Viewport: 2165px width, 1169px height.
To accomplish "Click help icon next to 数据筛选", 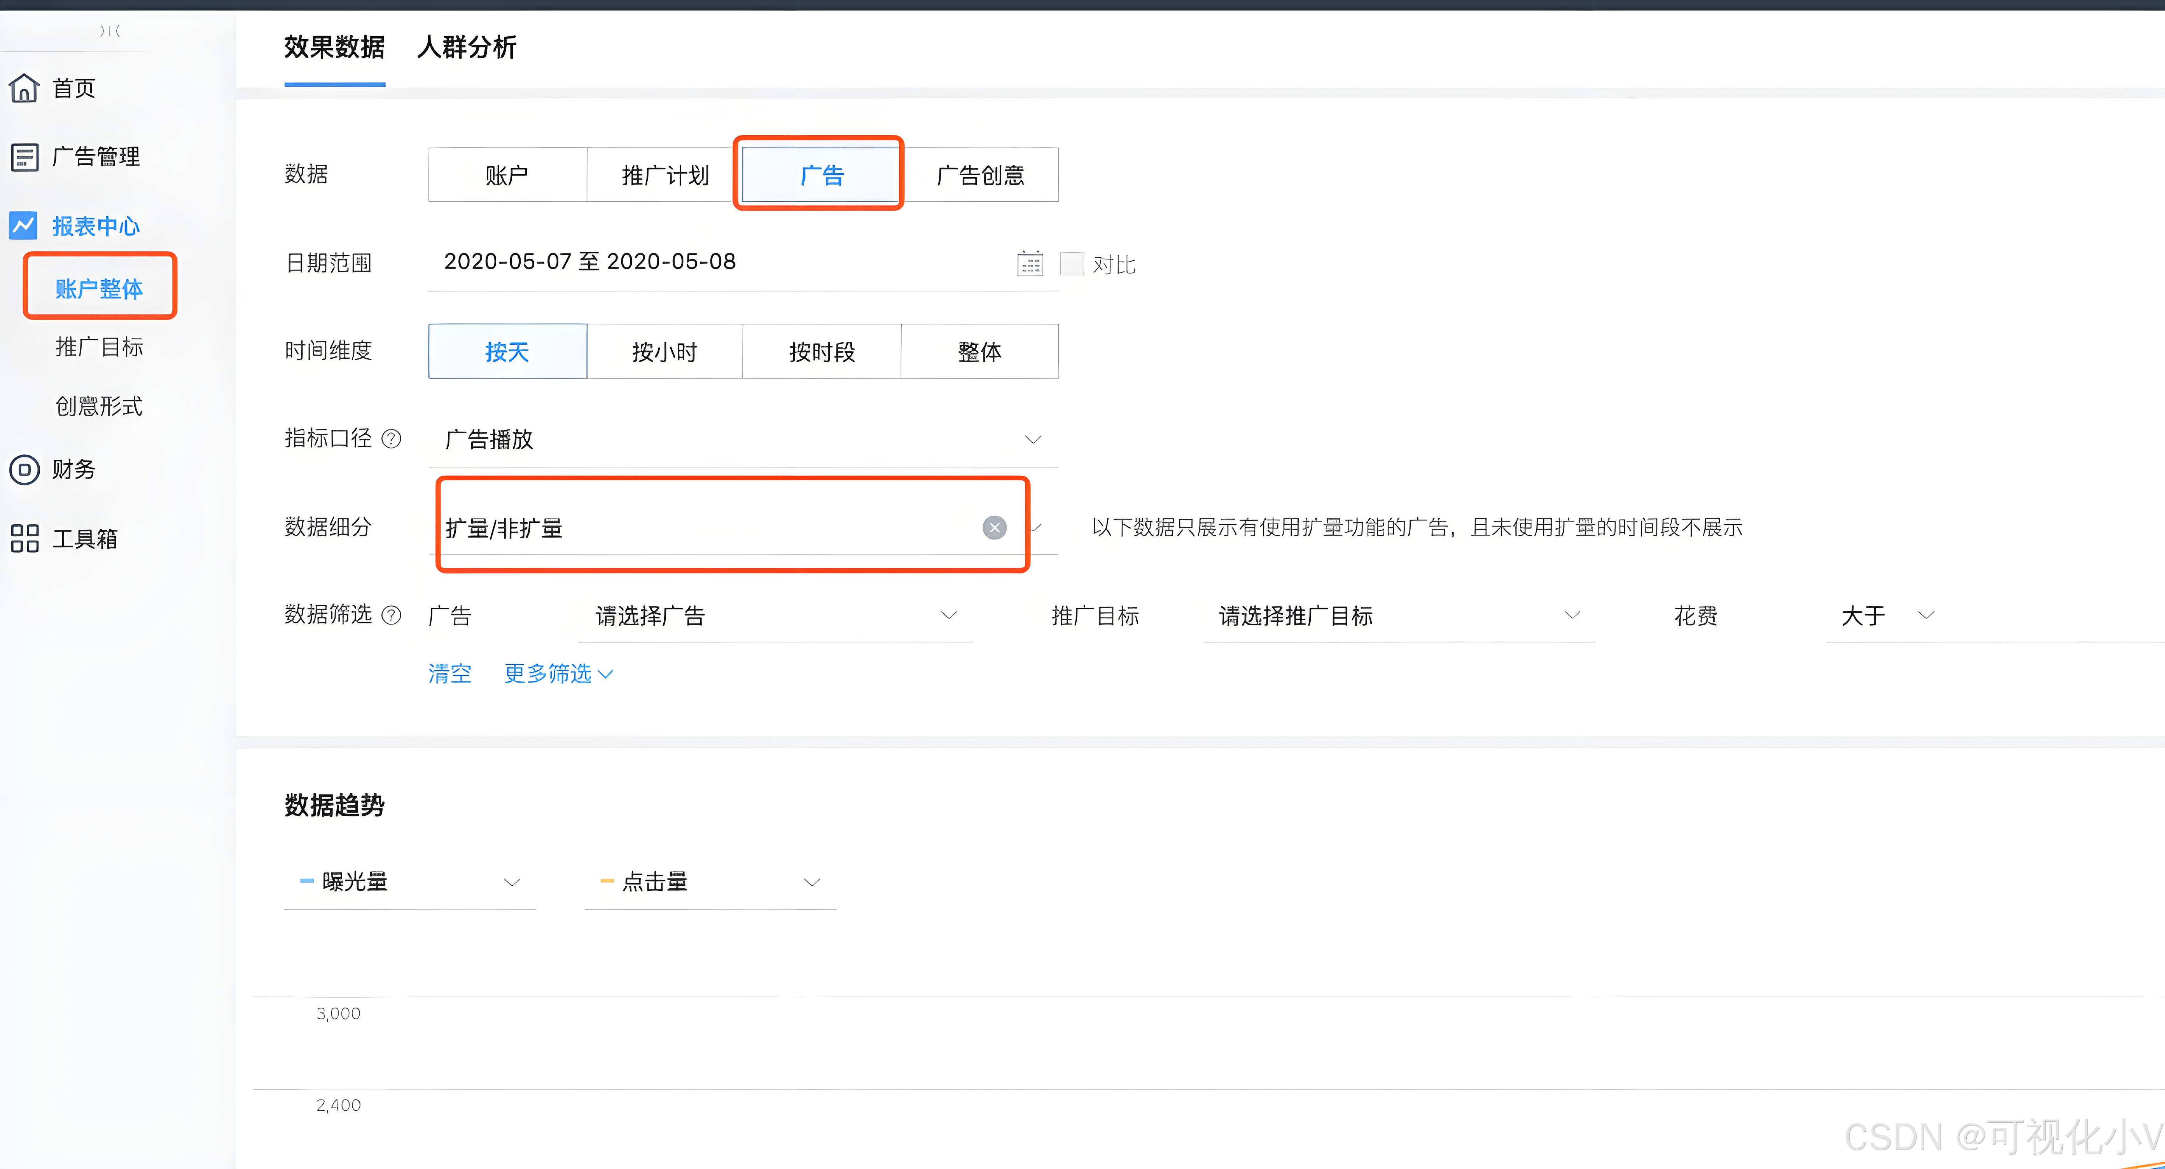I will pos(392,615).
